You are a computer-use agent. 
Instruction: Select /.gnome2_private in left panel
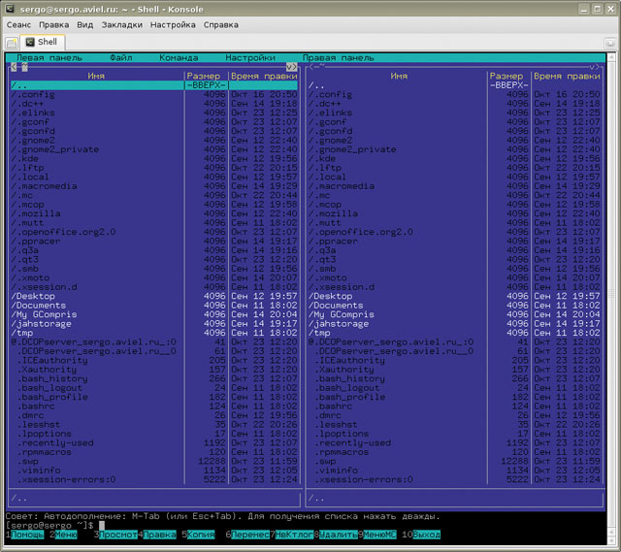pos(154,149)
